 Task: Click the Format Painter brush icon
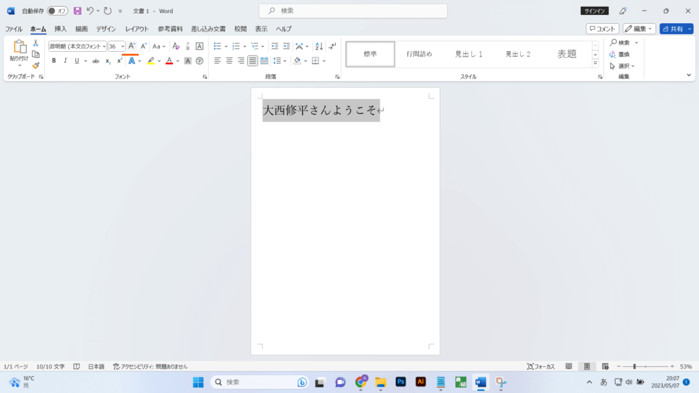[35, 65]
